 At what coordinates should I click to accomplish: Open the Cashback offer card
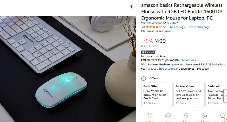tap(215, 95)
